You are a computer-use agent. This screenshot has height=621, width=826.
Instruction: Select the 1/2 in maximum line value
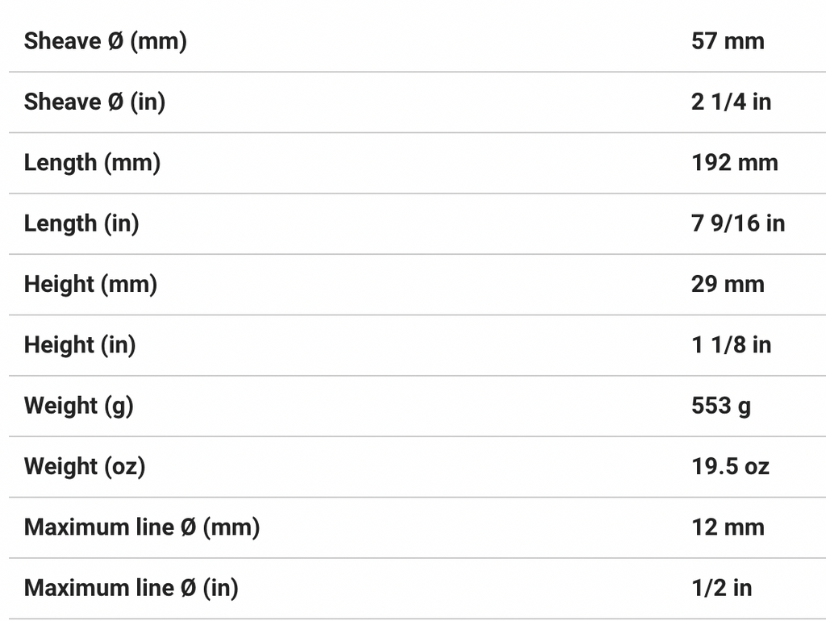[722, 588]
